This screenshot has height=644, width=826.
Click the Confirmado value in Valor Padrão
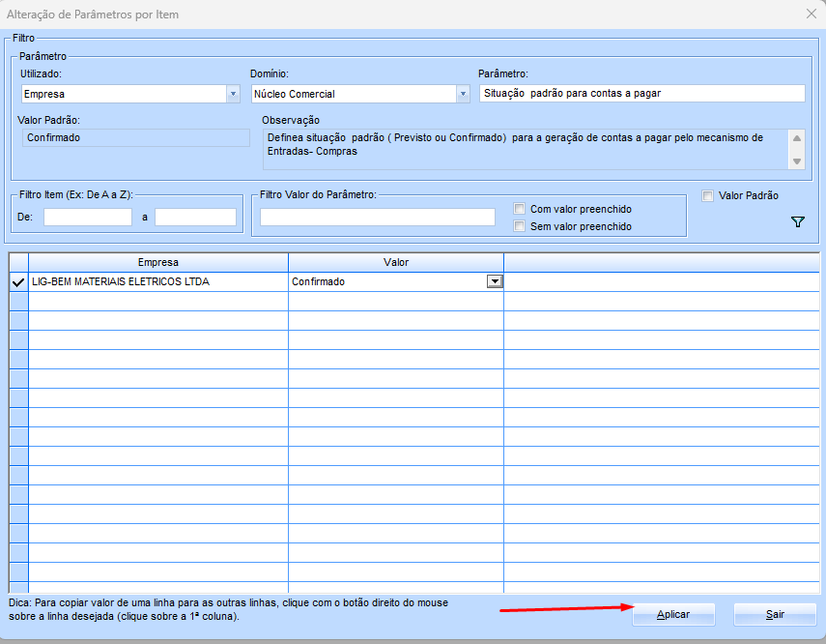pos(136,137)
